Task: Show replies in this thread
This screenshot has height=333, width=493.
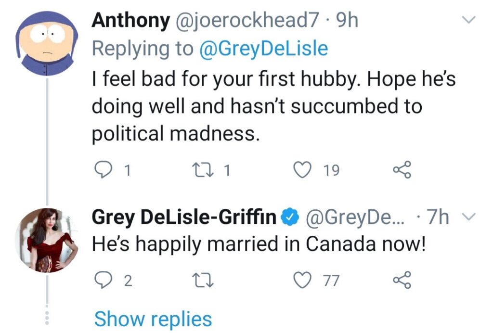Action: (153, 319)
